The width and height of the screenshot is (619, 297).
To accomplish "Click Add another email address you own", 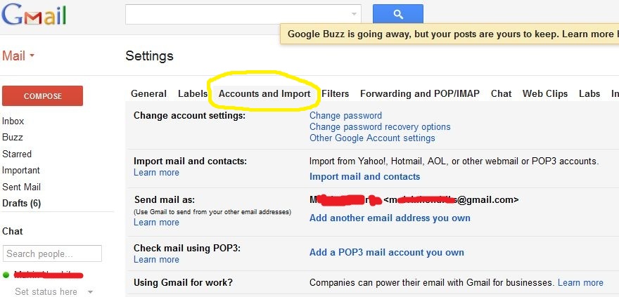I will point(390,218).
